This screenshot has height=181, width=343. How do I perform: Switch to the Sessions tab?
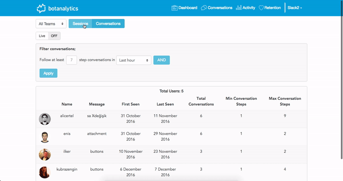[x=80, y=24]
